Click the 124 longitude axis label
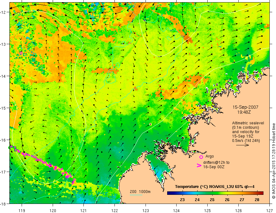 pos(177,210)
